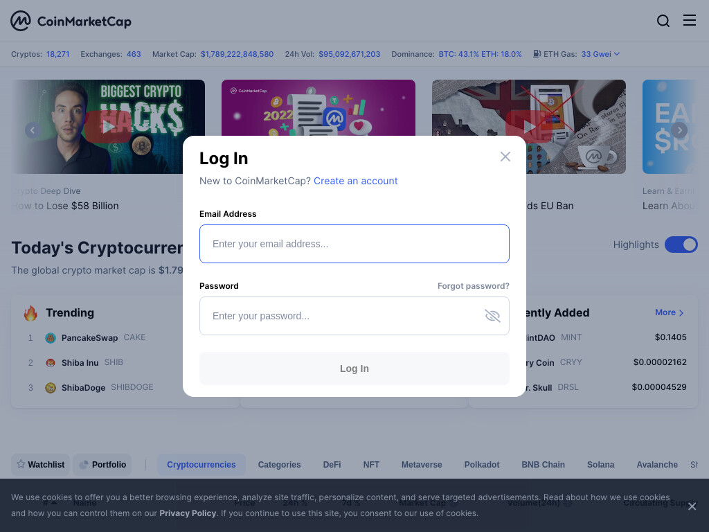Open the hamburger menu icon
The height and width of the screenshot is (532, 709).
click(x=689, y=20)
